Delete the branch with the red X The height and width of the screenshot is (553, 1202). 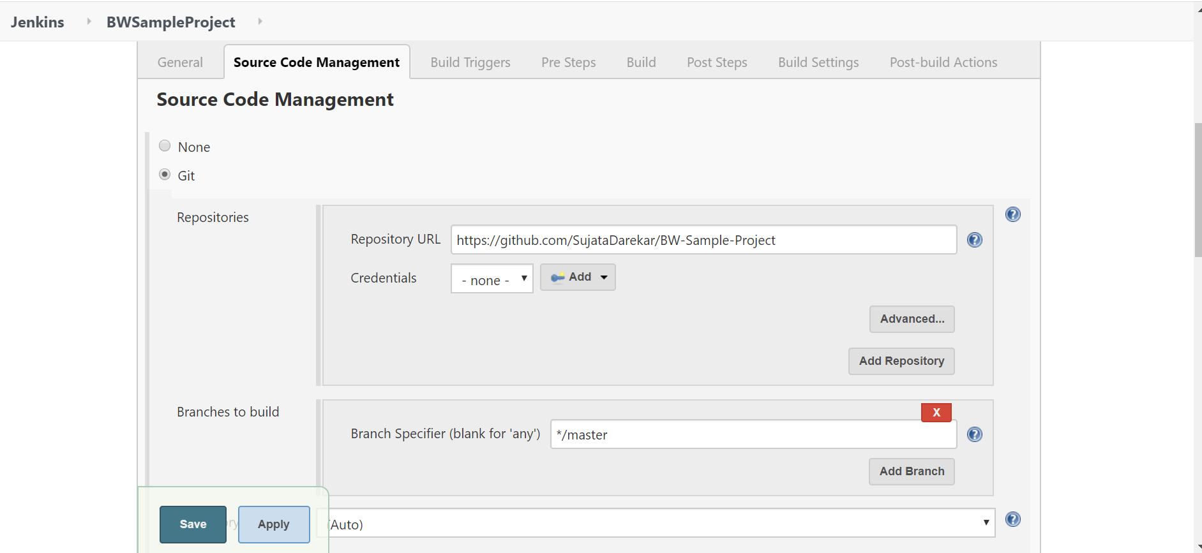[x=936, y=413]
